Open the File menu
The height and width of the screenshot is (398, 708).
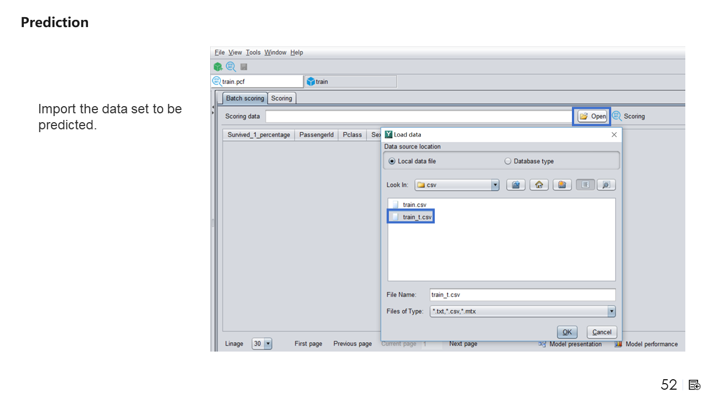tap(220, 53)
